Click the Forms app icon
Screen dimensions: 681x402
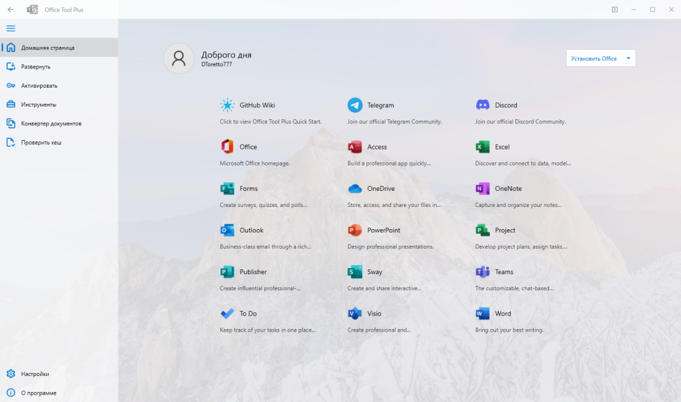coord(227,189)
